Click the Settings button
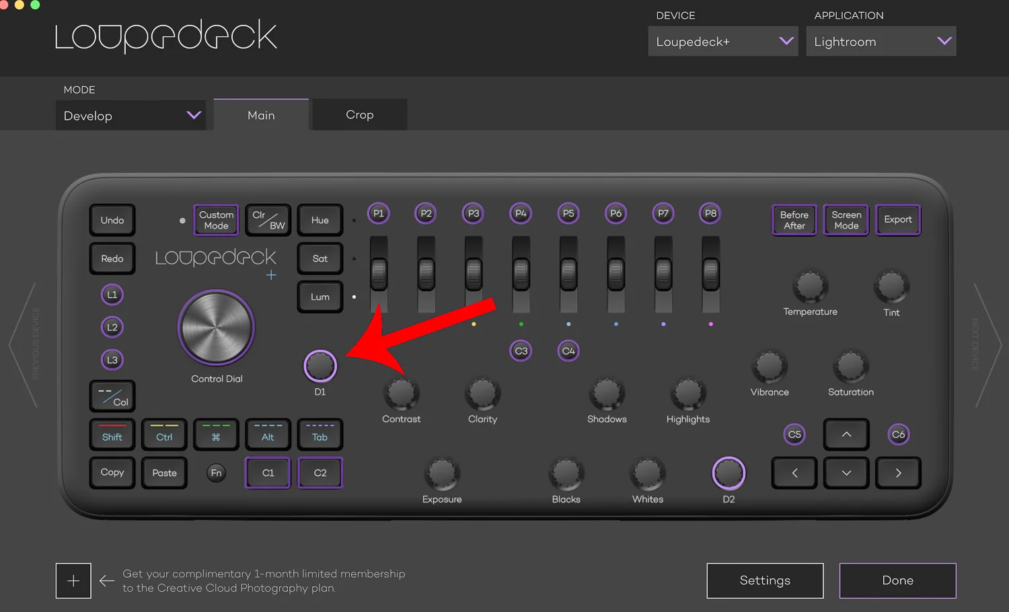The height and width of the screenshot is (612, 1009). pos(765,580)
